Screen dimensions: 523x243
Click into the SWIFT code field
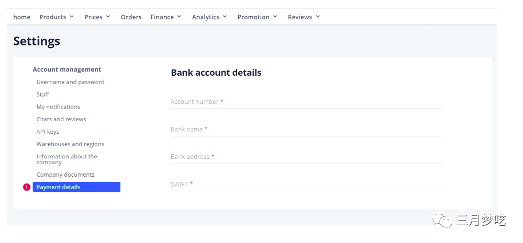coord(306,184)
